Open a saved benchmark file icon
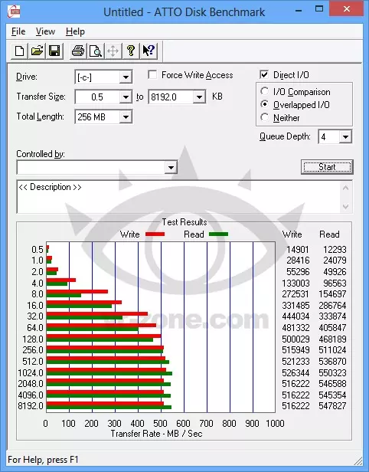This screenshot has height=472, width=369. pos(37,51)
